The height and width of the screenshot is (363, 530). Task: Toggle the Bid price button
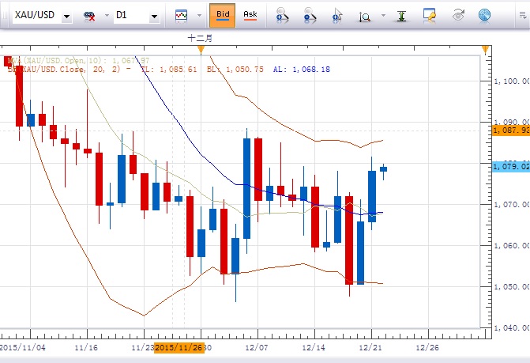[223, 15]
